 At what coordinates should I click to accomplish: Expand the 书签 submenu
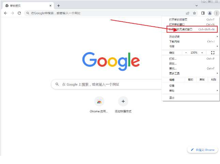pyautogui.click(x=190, y=46)
